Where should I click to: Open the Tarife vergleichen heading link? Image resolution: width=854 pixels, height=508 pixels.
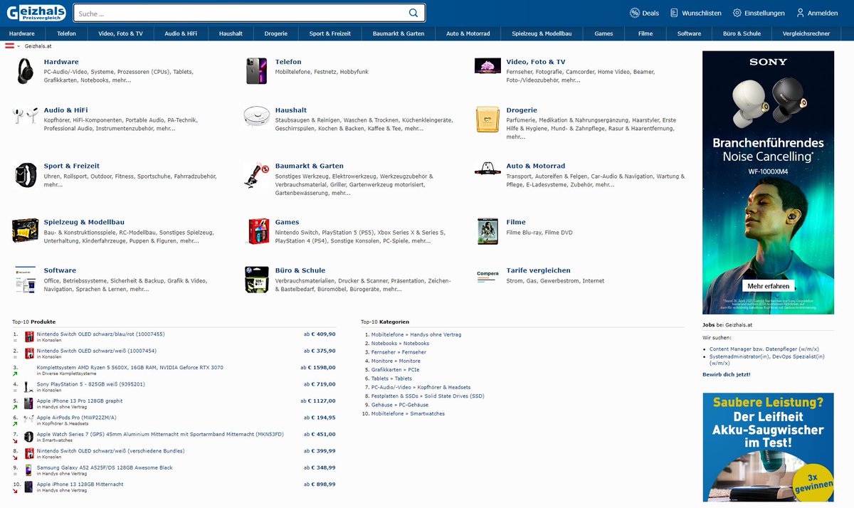(538, 270)
